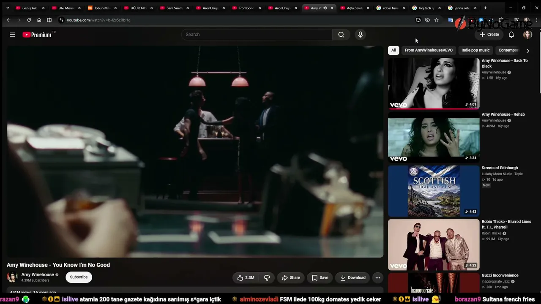Reload the current page
This screenshot has width=541, height=304.
pos(29,20)
